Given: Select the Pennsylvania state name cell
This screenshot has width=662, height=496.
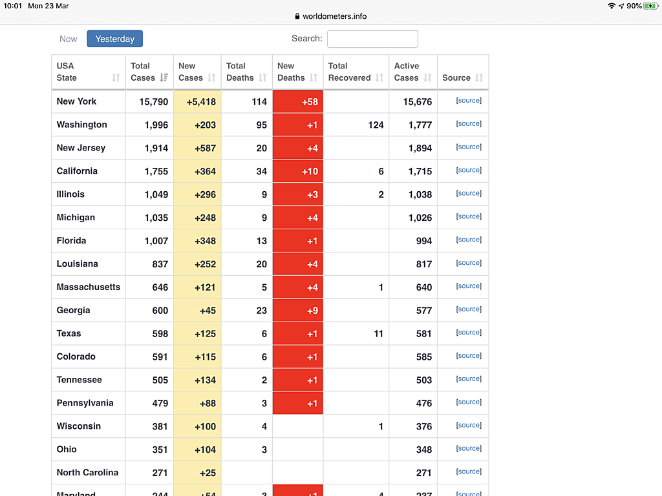Looking at the screenshot, I should click(x=89, y=403).
